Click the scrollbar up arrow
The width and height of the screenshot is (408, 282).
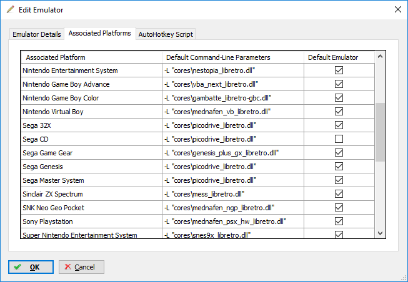tap(380, 56)
